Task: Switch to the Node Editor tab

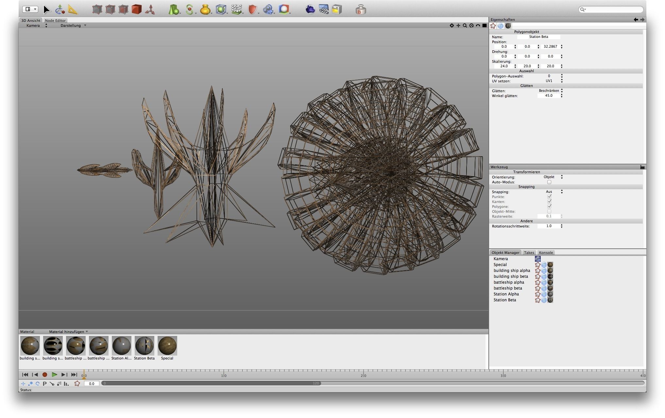Action: point(55,20)
